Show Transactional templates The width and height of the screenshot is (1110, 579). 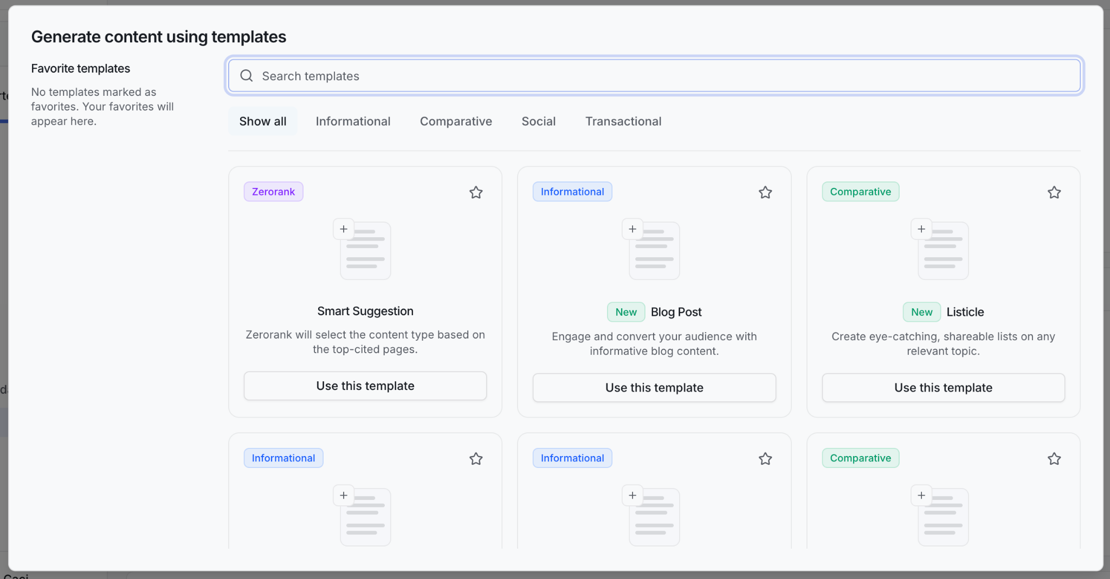point(623,121)
